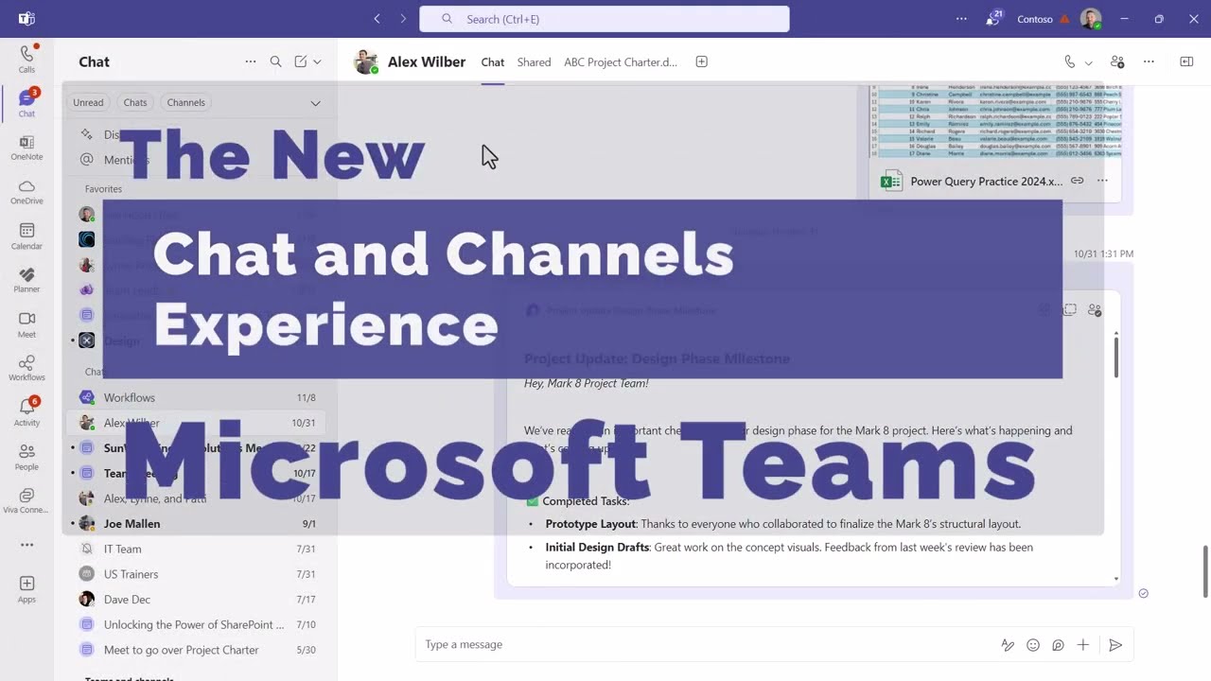Open Joe Mallen chat
The height and width of the screenshot is (681, 1211).
(197, 524)
